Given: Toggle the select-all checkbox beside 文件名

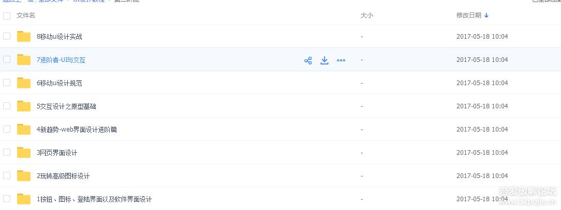Looking at the screenshot, I should click(7, 16).
